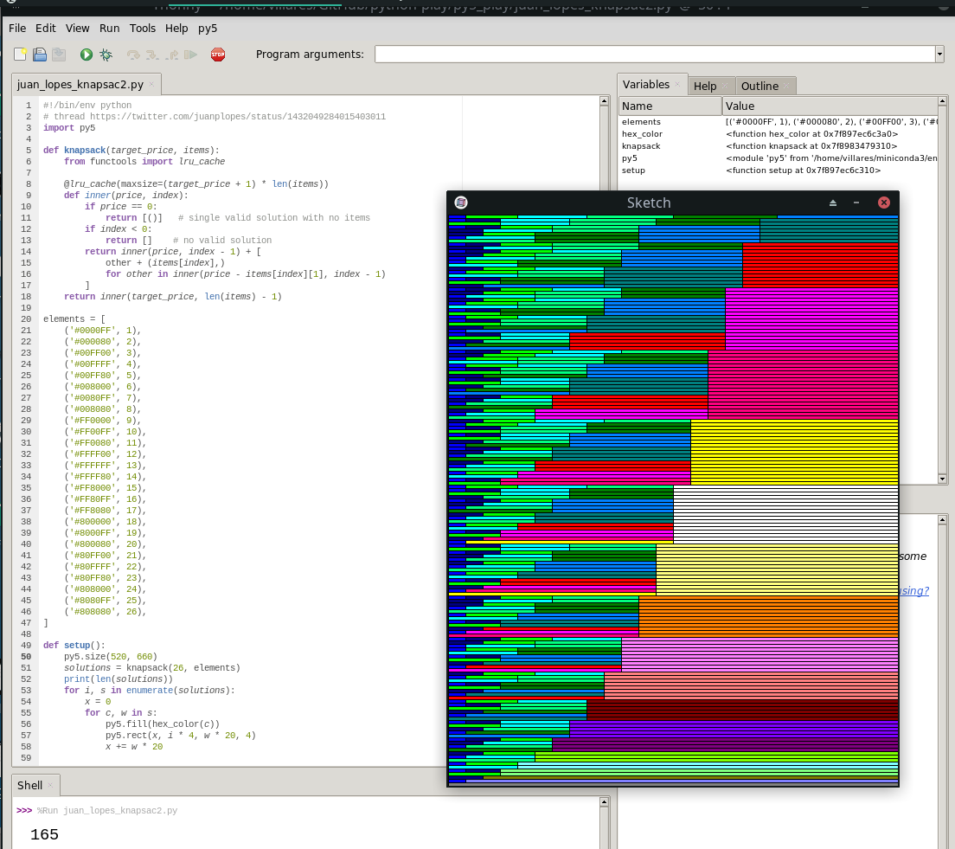Click the Open file toolbar icon
Viewport: 955px width, 849px height.
coord(40,55)
